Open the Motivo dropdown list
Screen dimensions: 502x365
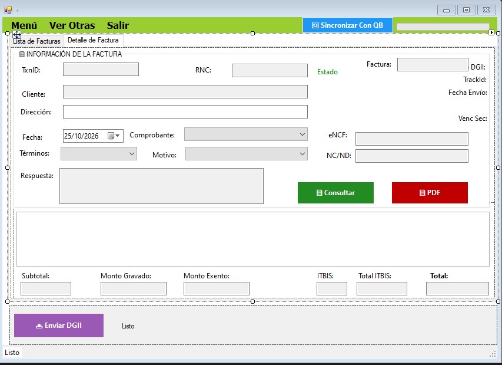click(x=302, y=154)
